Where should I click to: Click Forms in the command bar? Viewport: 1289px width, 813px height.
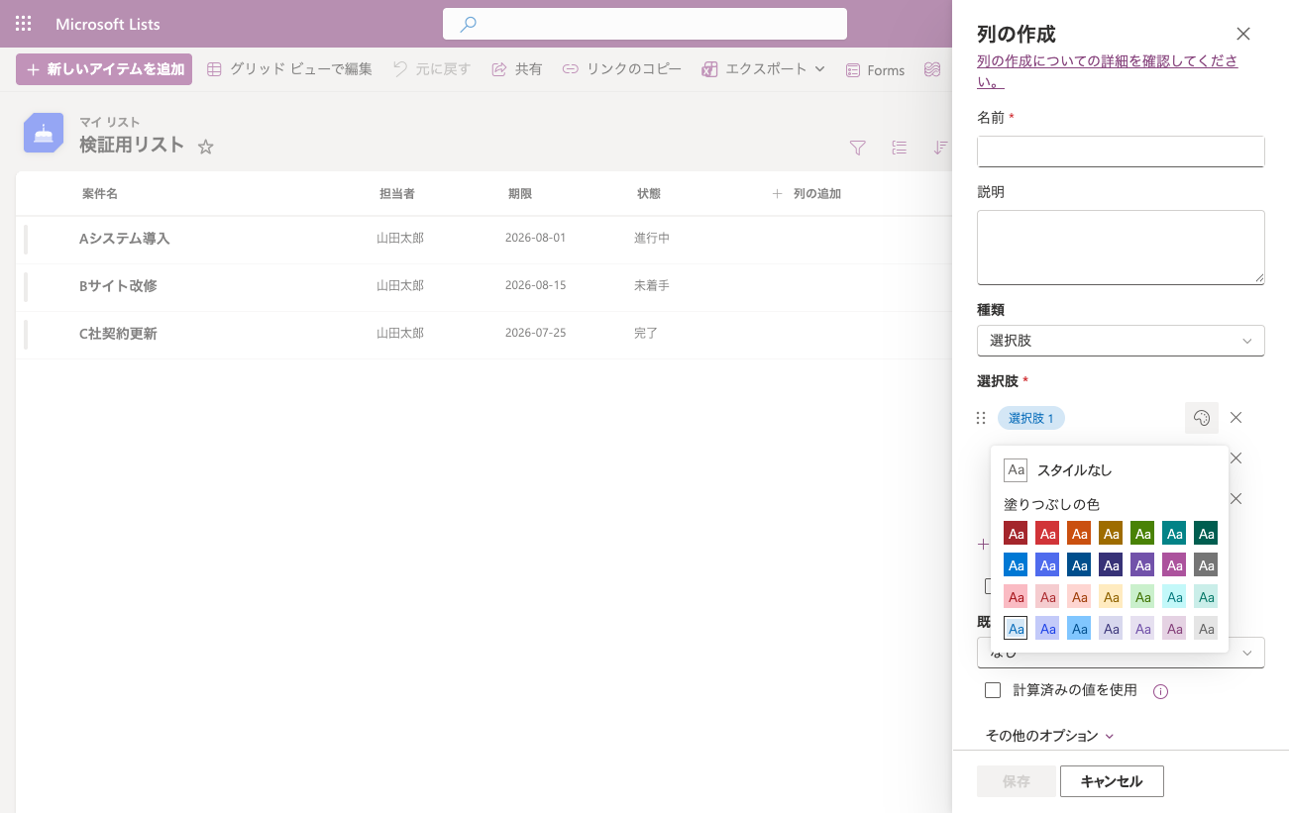(x=875, y=70)
